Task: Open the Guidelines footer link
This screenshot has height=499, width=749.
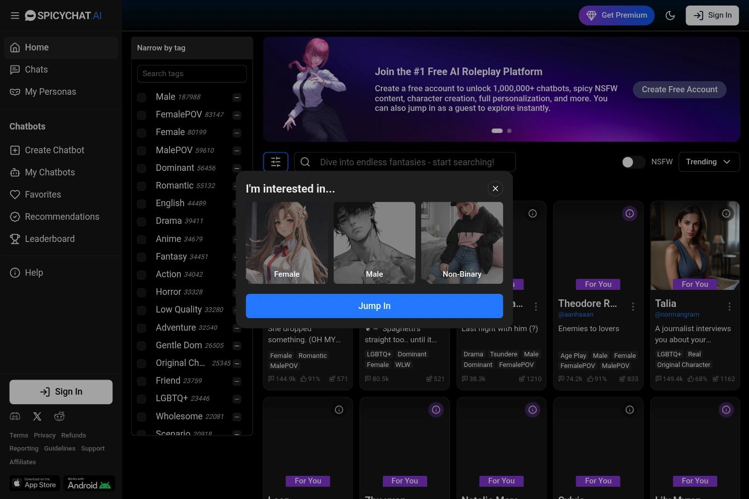Action: [60, 449]
